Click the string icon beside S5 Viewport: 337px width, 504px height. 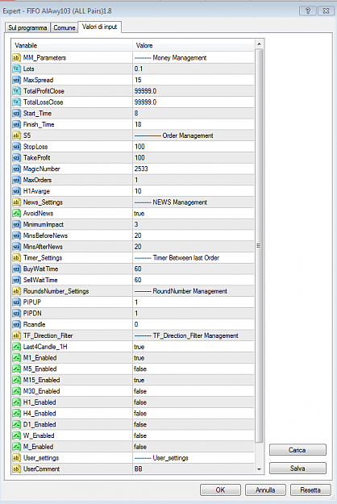[x=16, y=135]
